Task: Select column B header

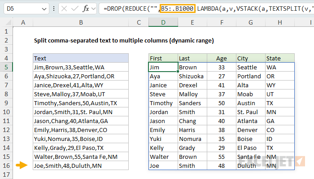Action: click(81, 22)
